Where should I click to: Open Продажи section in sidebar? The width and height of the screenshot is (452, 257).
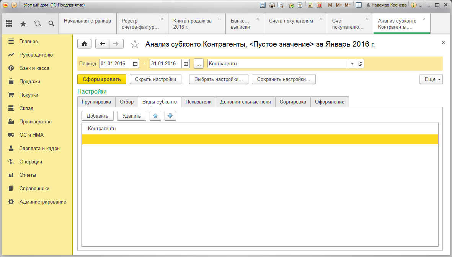pos(30,81)
